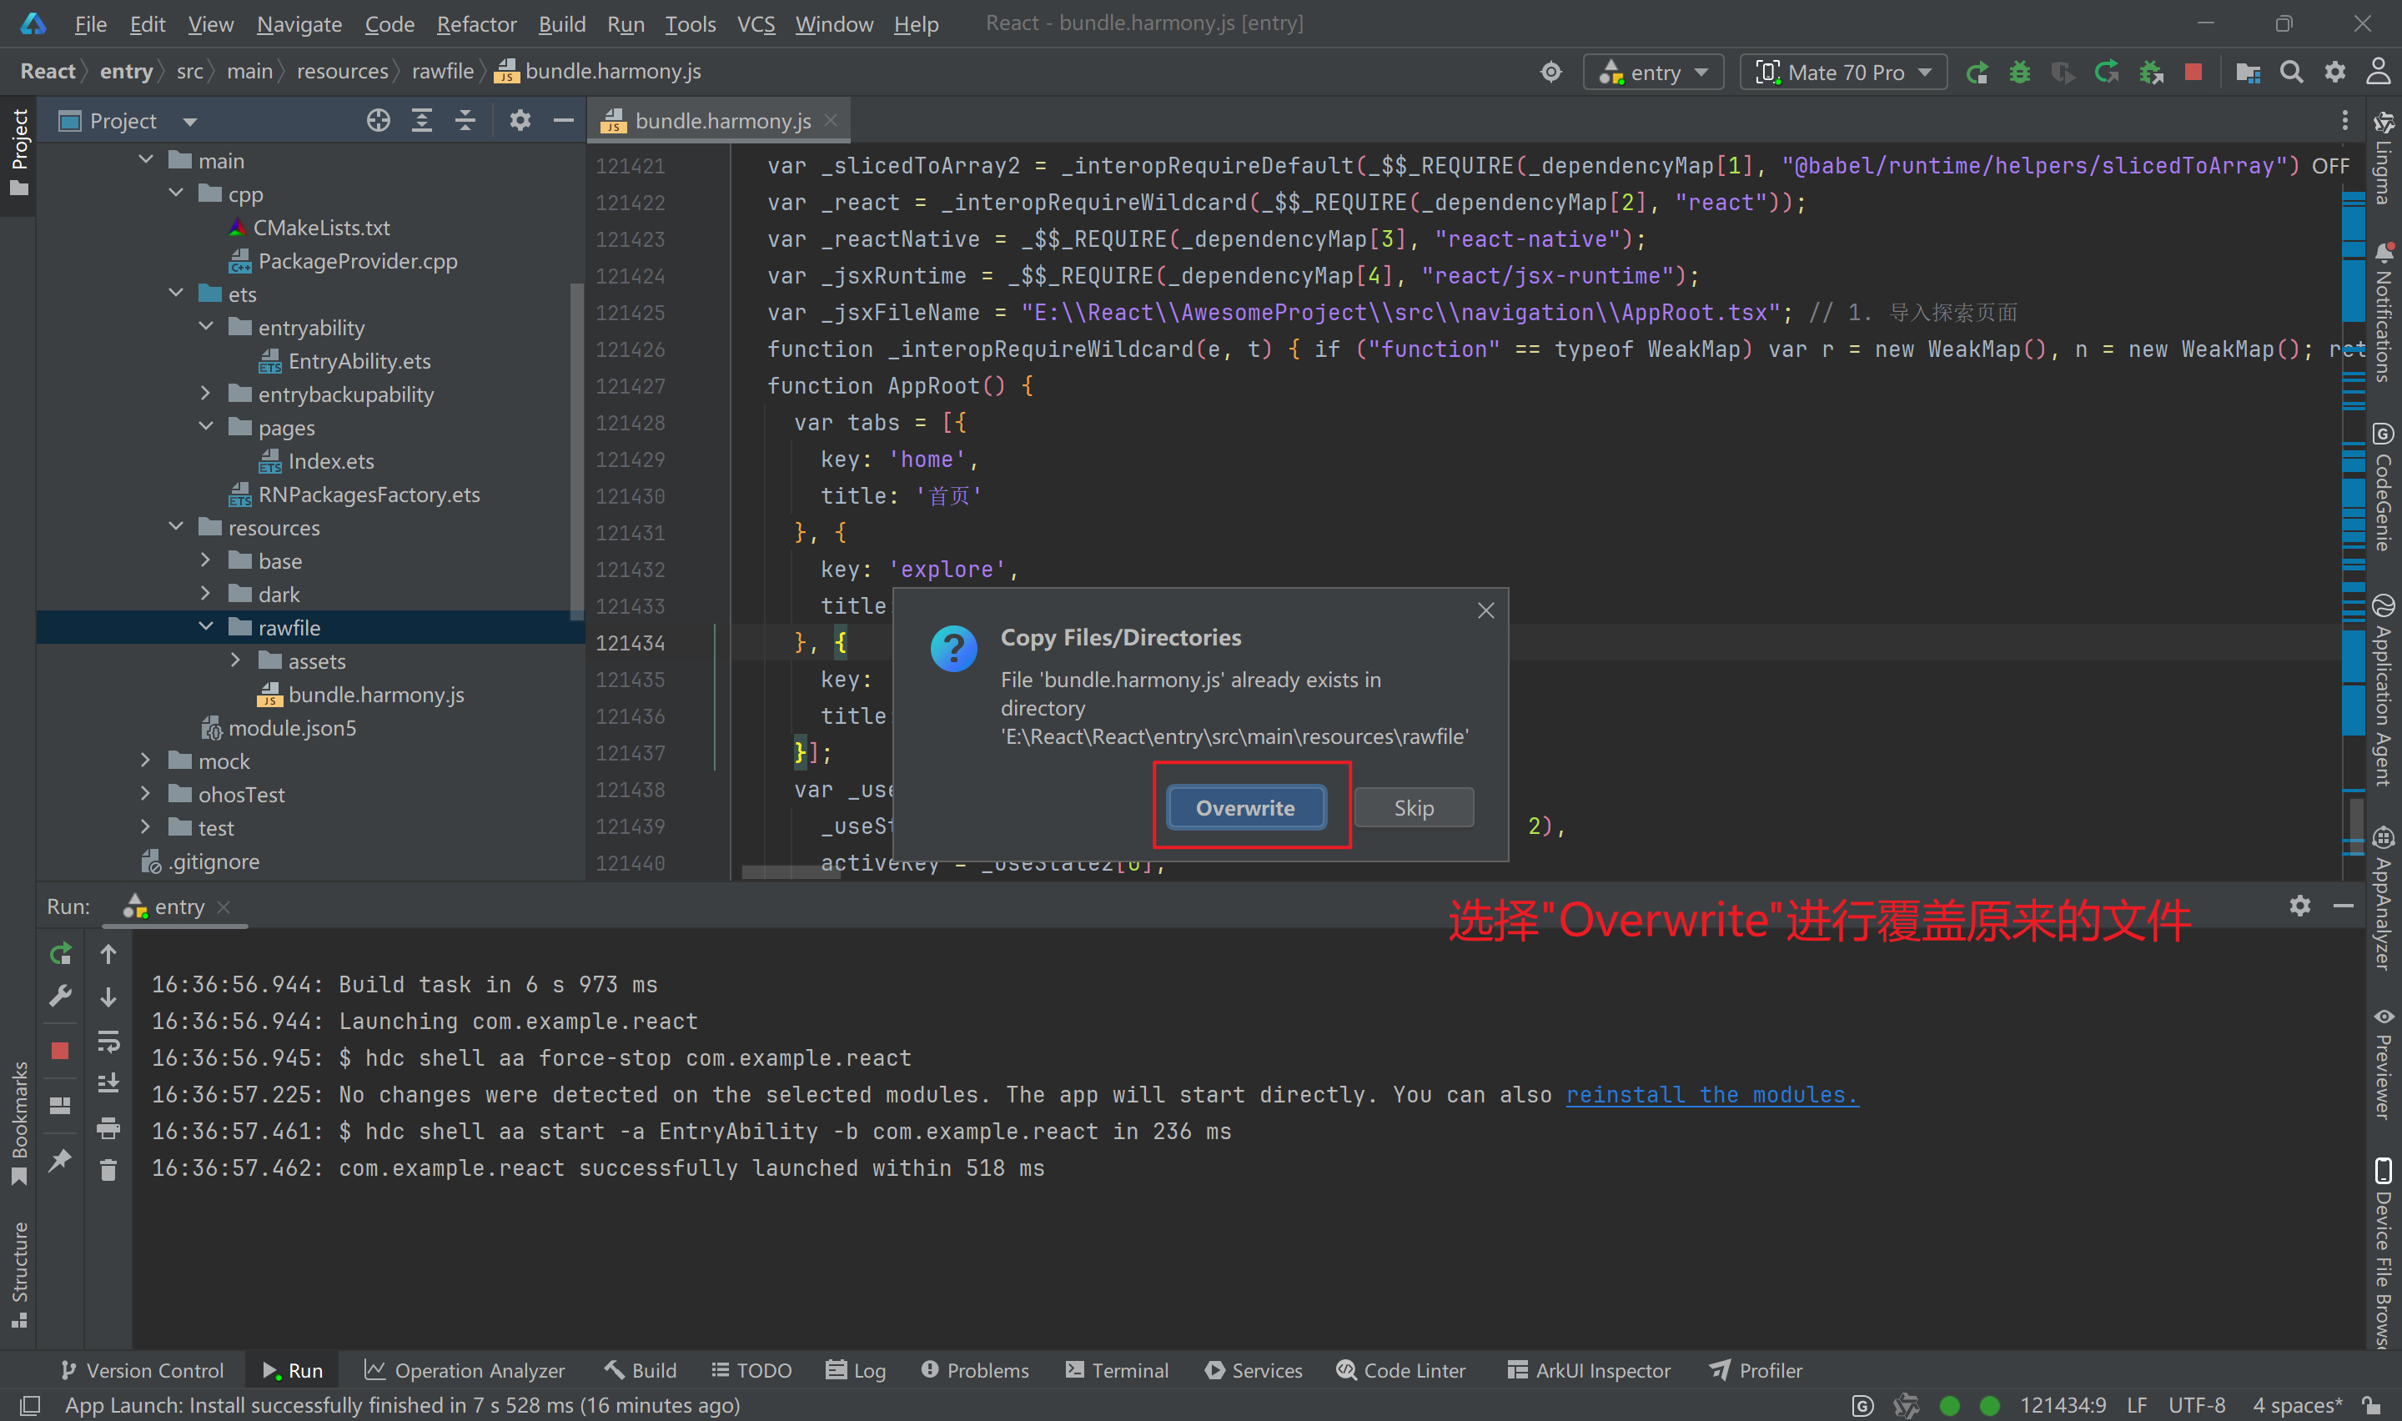Open the Refactor menu

tap(475, 24)
